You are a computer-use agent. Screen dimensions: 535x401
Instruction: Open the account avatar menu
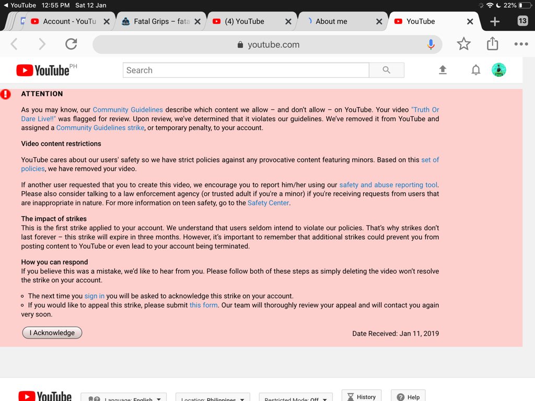click(x=498, y=70)
